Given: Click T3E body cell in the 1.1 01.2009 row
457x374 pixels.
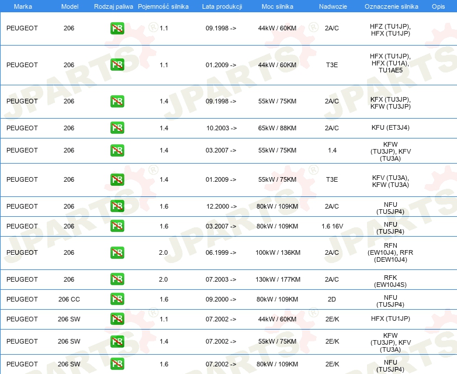Looking at the screenshot, I should (x=332, y=65).
